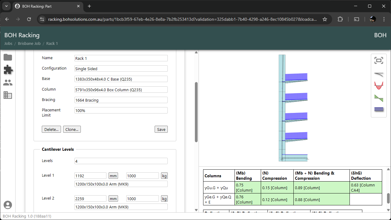Open the users panel from the sidebar
Viewport: 391px width, 220px height.
[8, 82]
